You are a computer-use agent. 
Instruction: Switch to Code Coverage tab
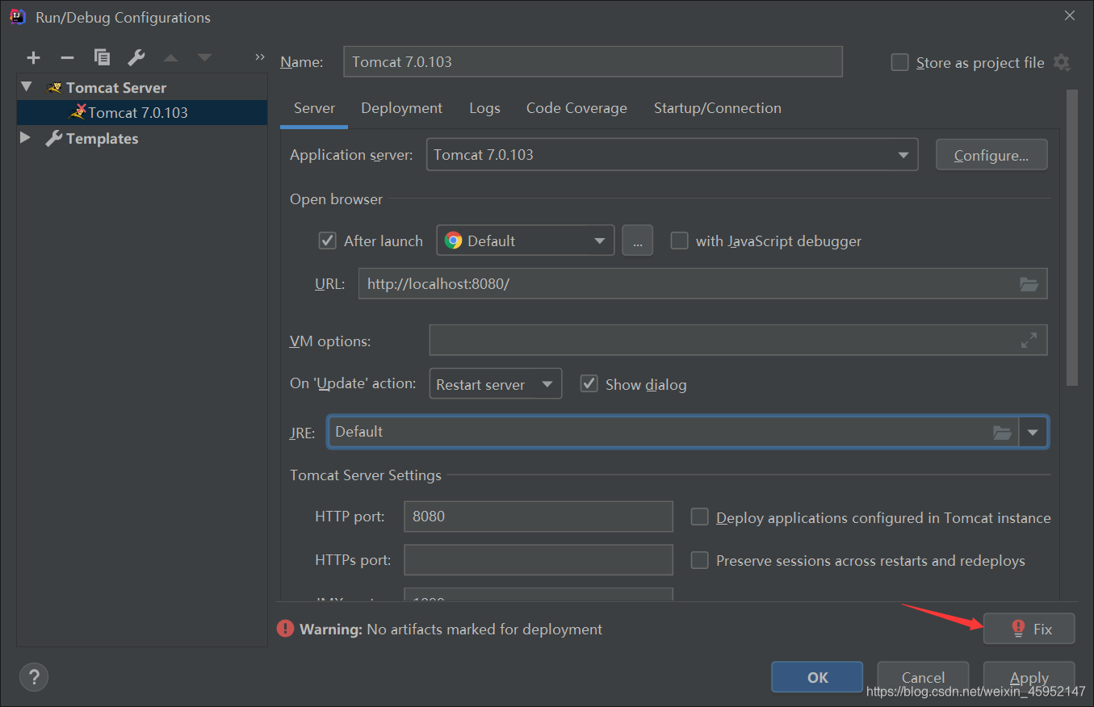576,108
